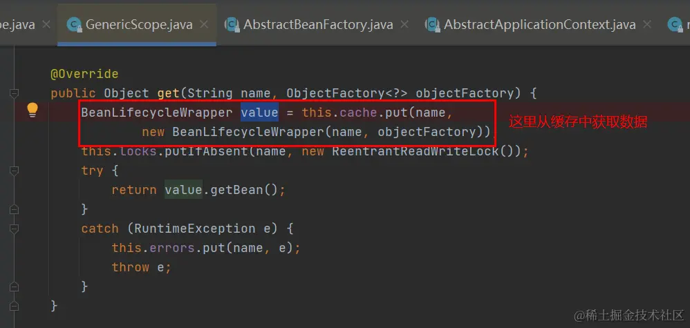The height and width of the screenshot is (328, 690).
Task: Click value in return value.getBean()
Action: click(x=183, y=190)
